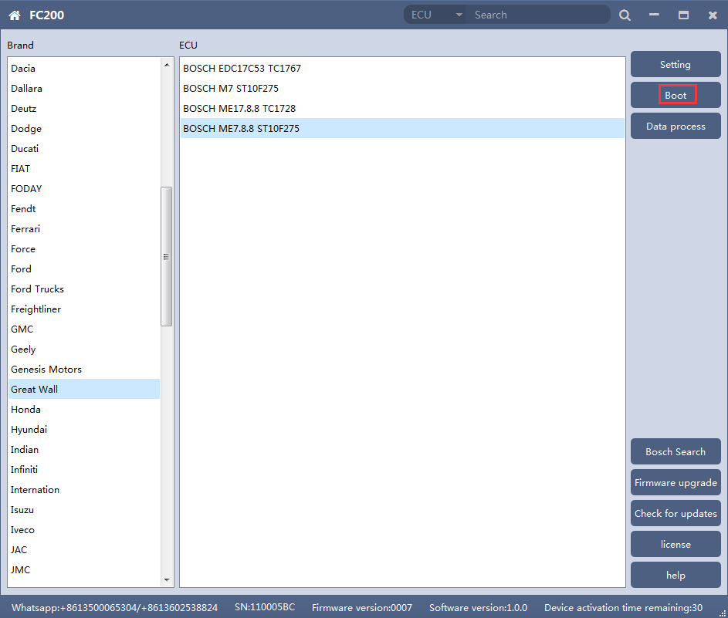Select the Ford Trucks brand
The height and width of the screenshot is (618, 728).
84,289
